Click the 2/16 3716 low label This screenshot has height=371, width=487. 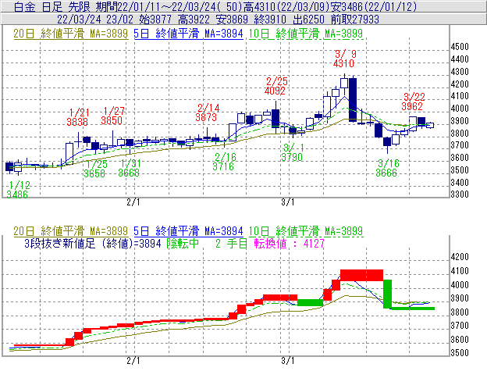tap(224, 162)
